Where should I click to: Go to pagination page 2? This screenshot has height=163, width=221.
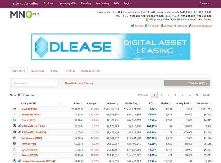(161, 95)
